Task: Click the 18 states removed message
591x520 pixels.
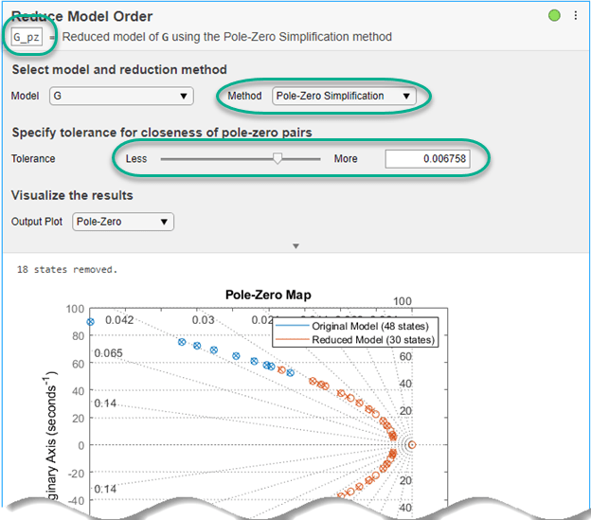Action: pyautogui.click(x=66, y=269)
